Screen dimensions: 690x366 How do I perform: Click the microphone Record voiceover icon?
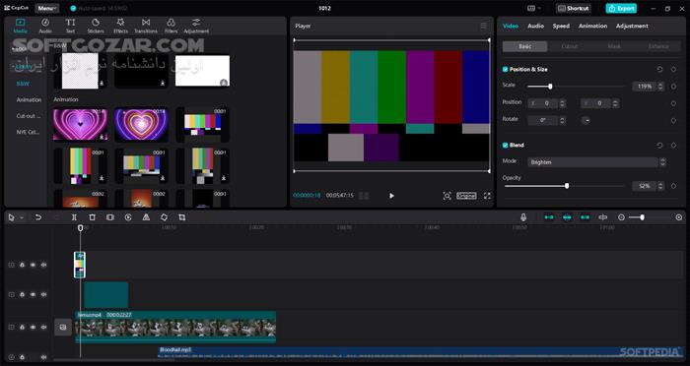pos(523,217)
